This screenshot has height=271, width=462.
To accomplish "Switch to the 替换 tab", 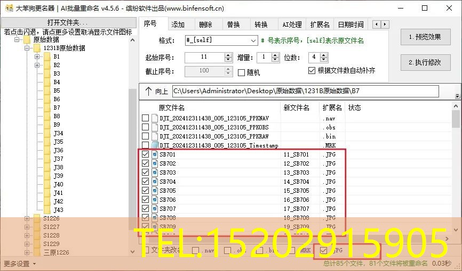I will tap(233, 24).
